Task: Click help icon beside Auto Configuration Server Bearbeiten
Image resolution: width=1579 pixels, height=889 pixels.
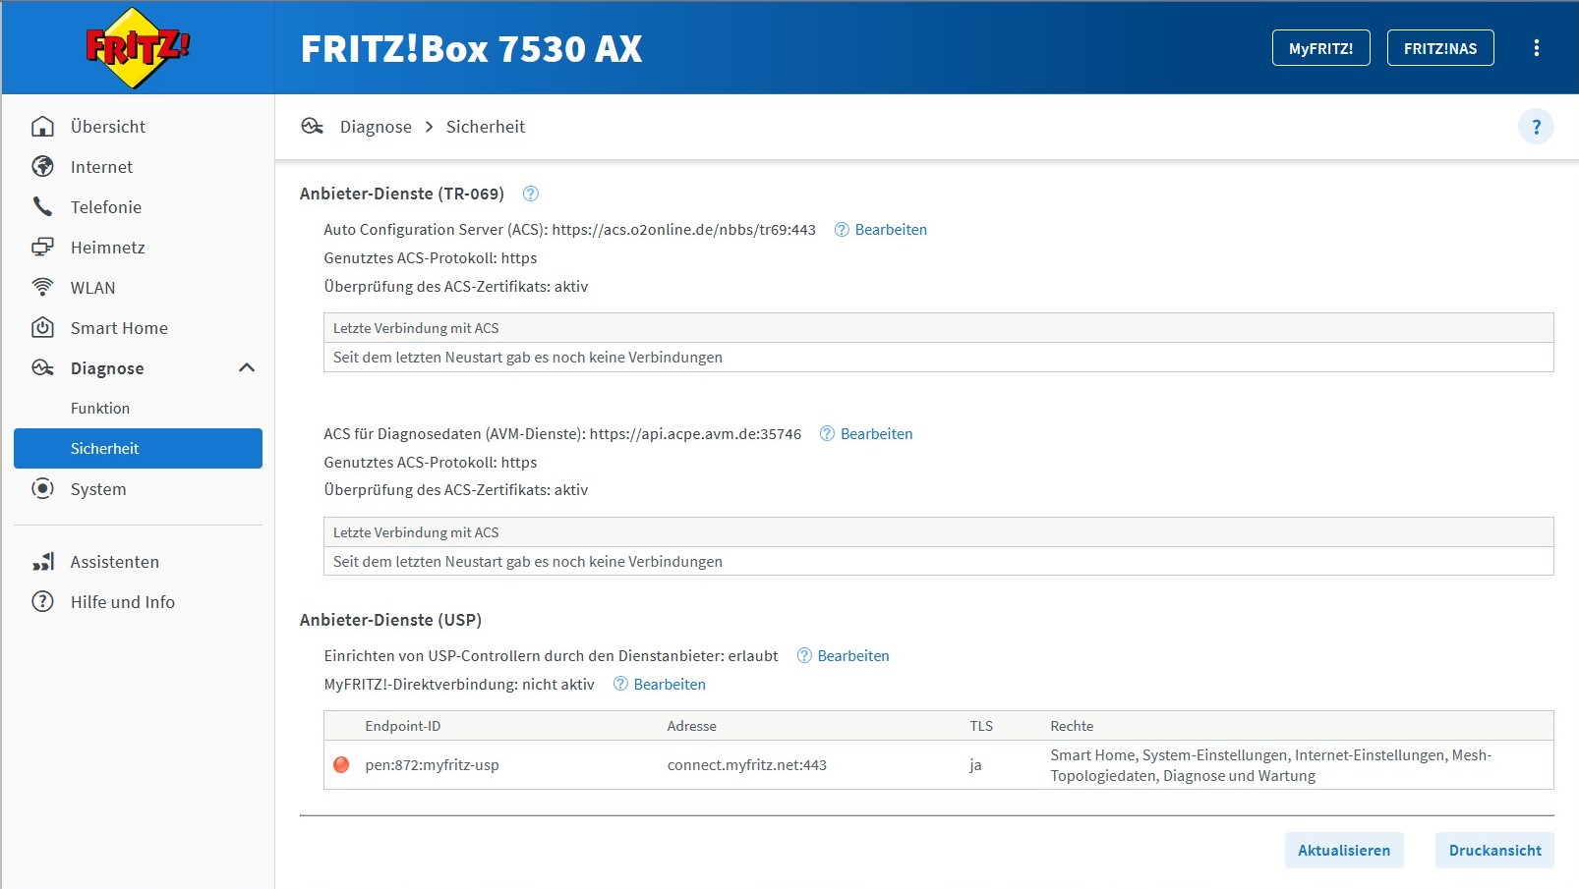Action: pos(842,230)
